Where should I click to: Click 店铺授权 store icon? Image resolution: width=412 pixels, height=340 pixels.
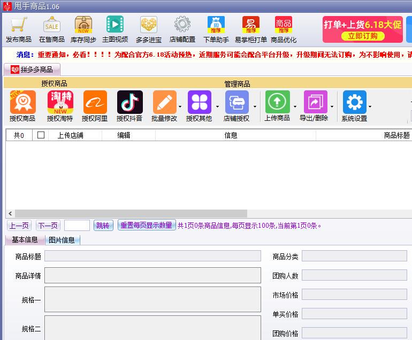[x=236, y=102]
